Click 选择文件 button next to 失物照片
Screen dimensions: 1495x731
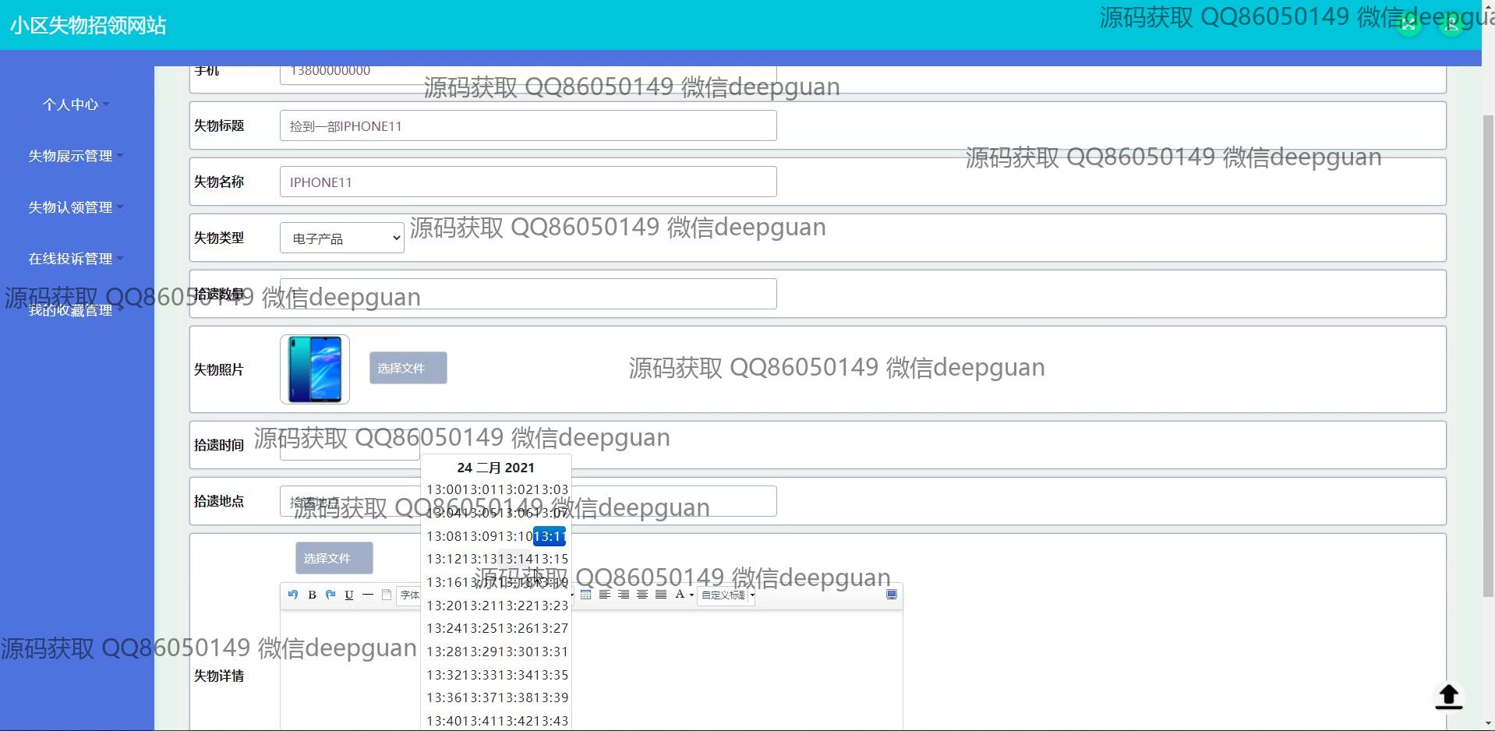[x=408, y=368]
